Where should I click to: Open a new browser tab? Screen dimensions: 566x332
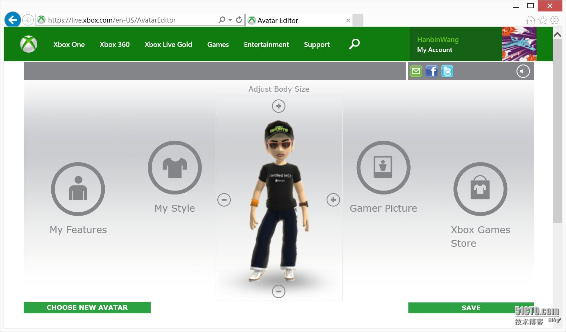358,20
